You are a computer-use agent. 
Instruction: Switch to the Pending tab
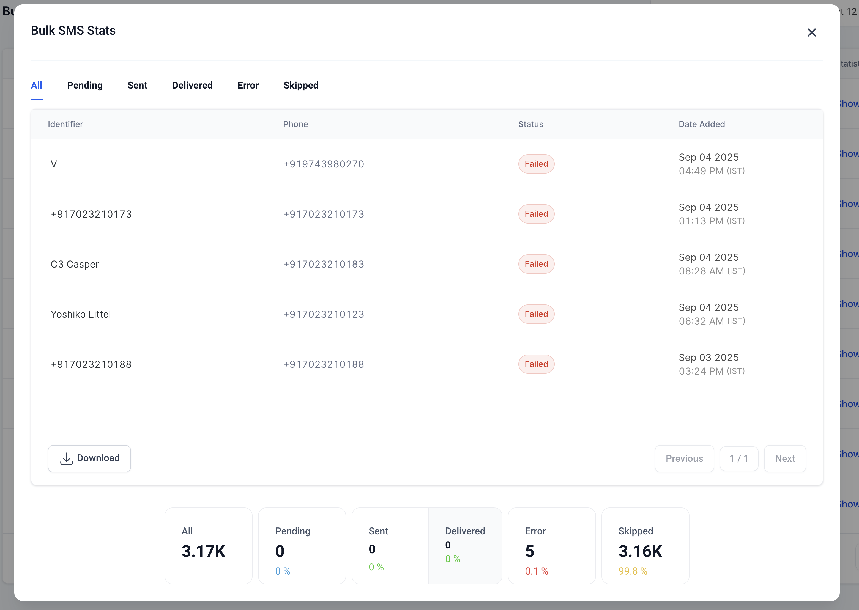(x=85, y=85)
